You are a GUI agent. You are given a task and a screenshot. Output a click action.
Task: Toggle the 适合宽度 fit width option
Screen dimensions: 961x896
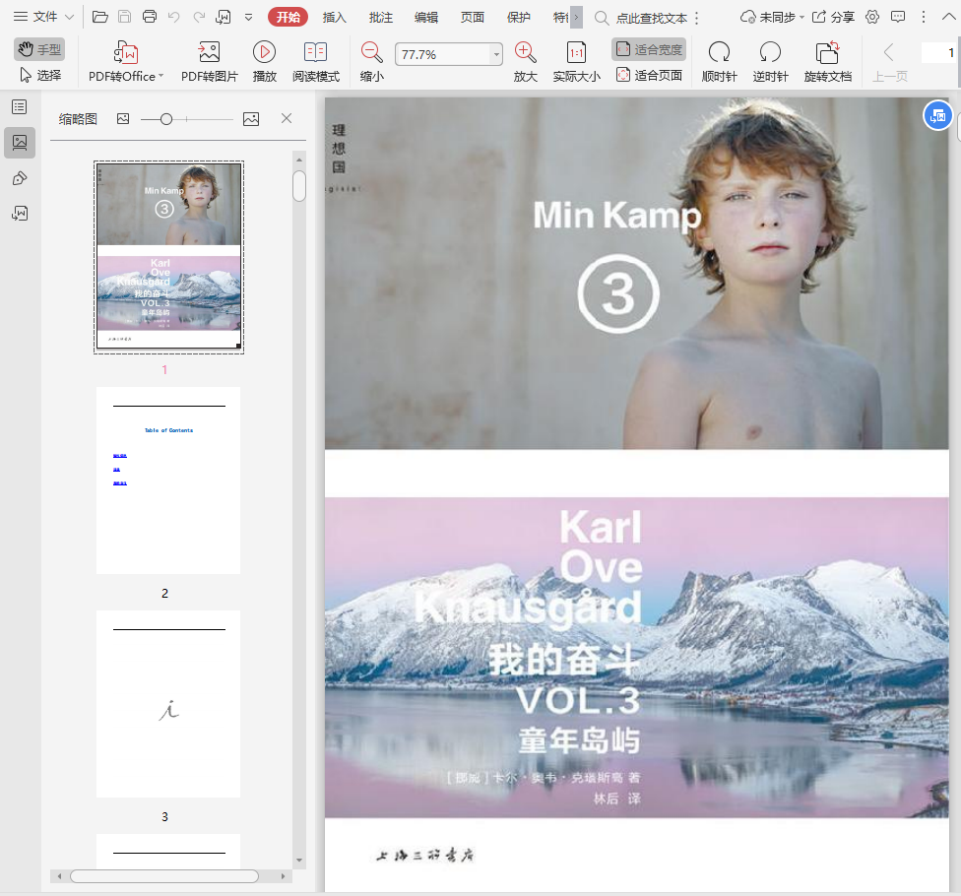click(x=649, y=49)
